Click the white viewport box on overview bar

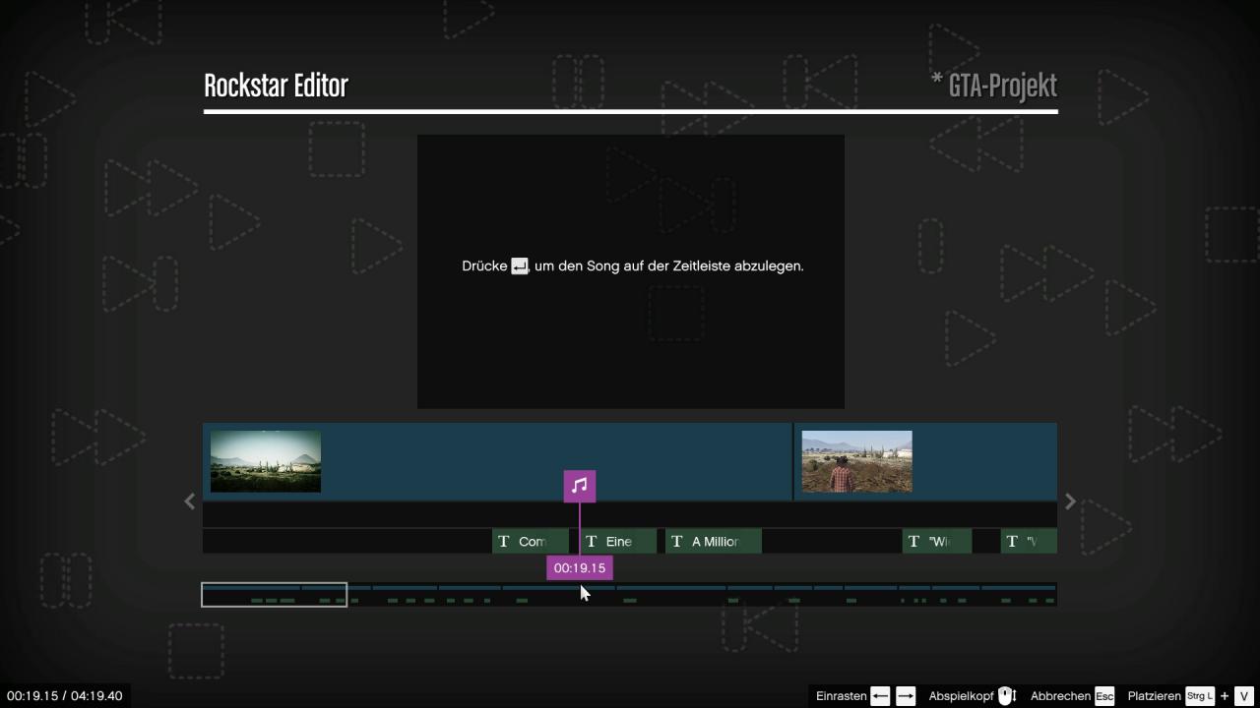click(x=275, y=595)
